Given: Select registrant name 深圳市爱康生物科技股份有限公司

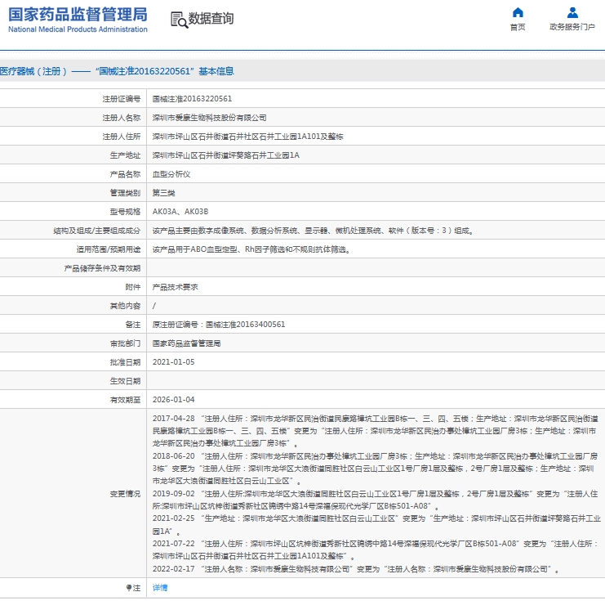Looking at the screenshot, I should (x=210, y=118).
